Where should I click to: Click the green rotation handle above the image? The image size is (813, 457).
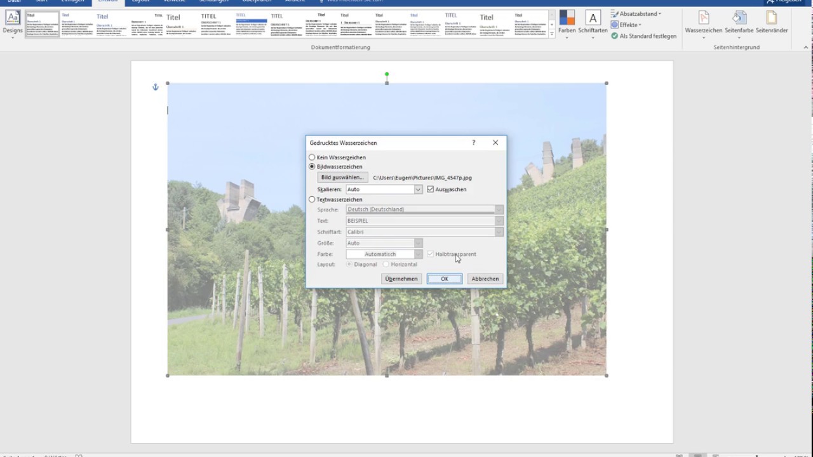click(387, 74)
